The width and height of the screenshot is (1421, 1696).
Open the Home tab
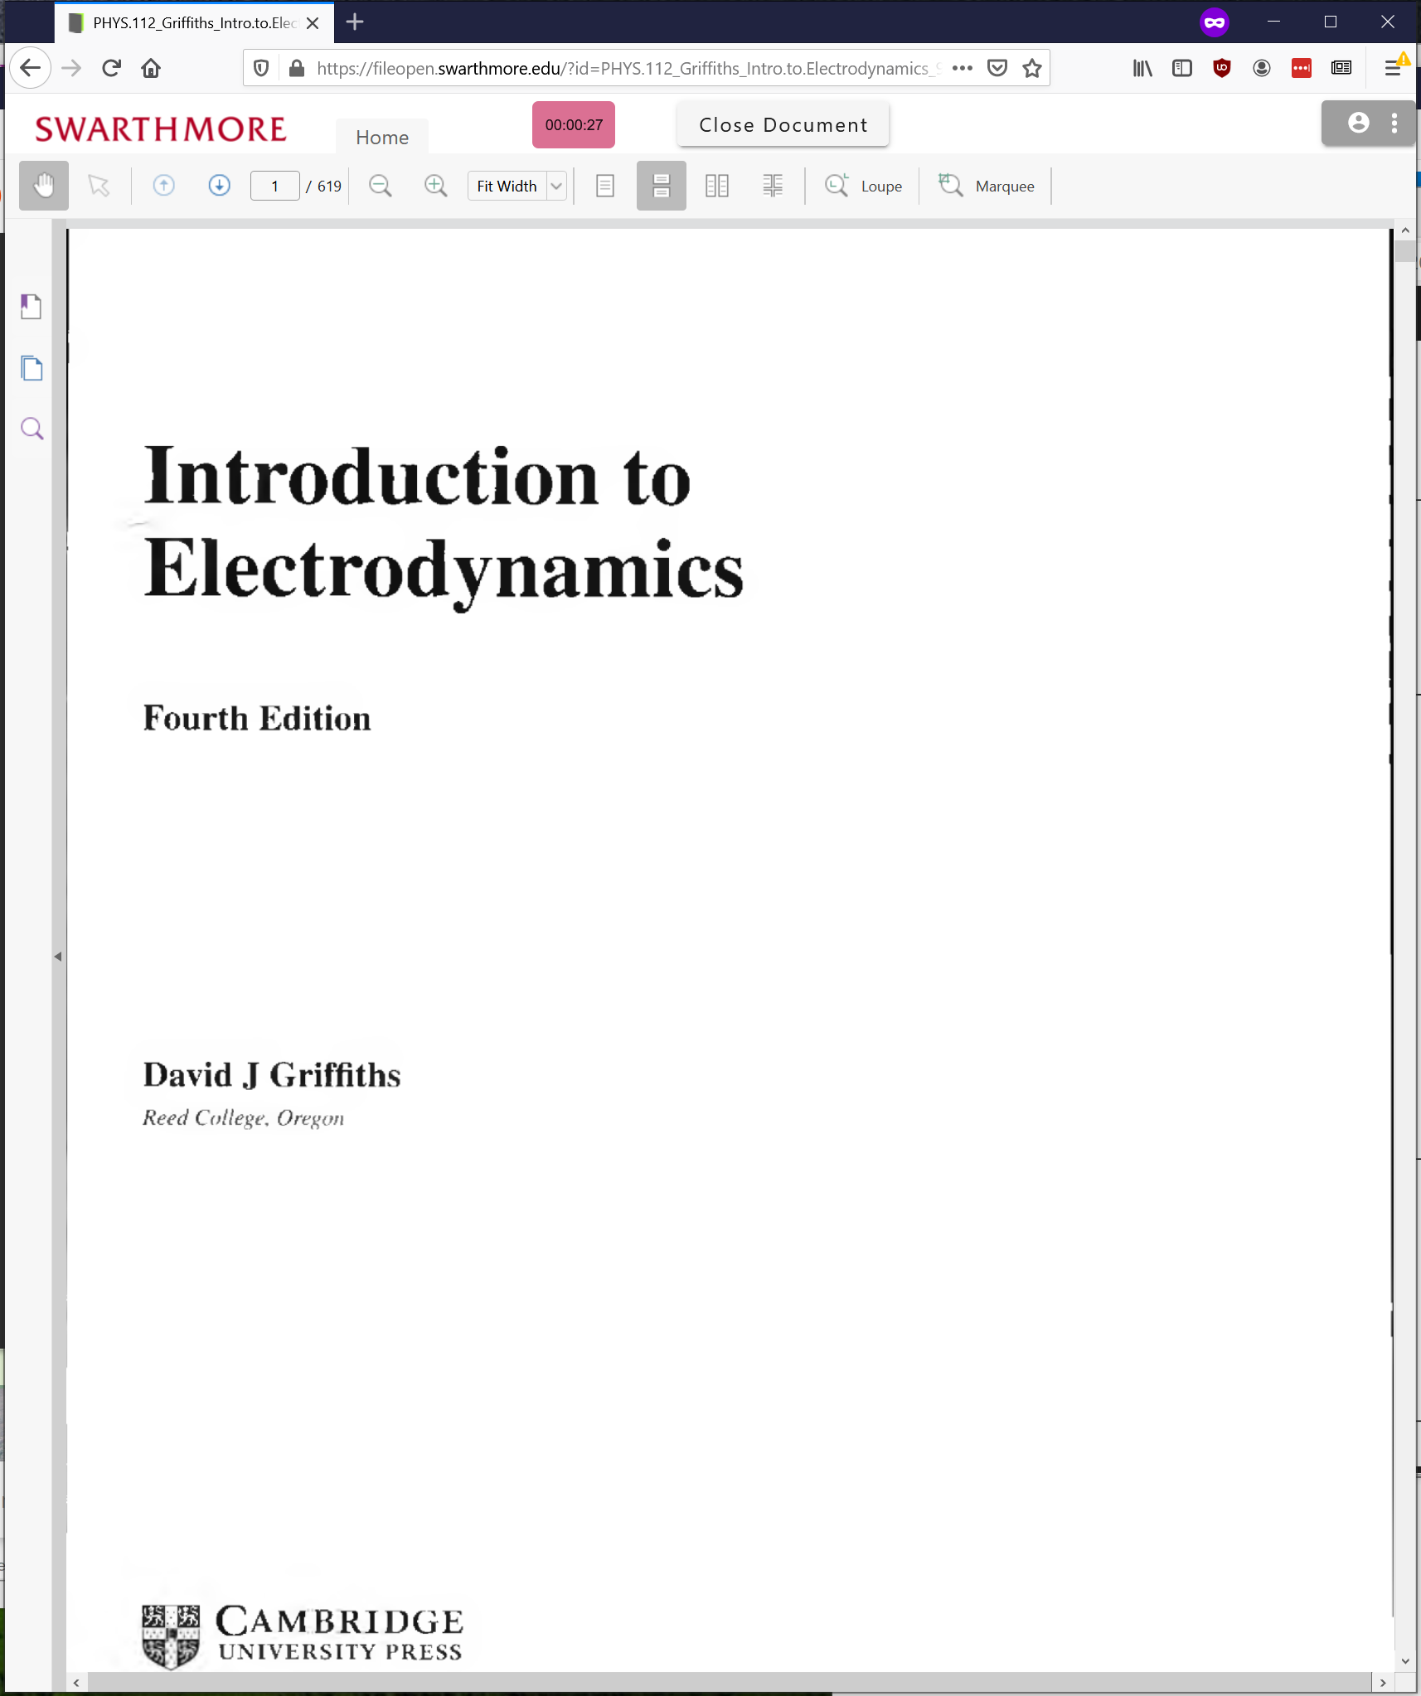[x=382, y=137]
